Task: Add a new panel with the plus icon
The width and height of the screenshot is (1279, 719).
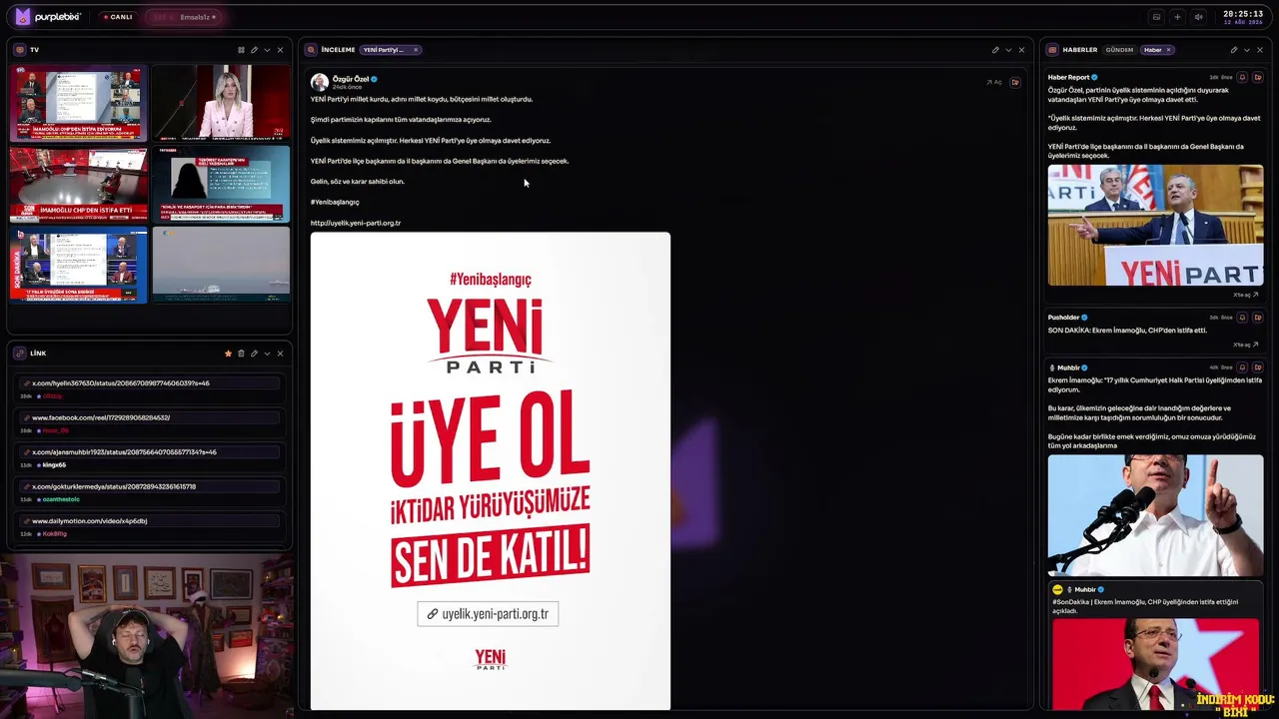Action: (x=1177, y=17)
